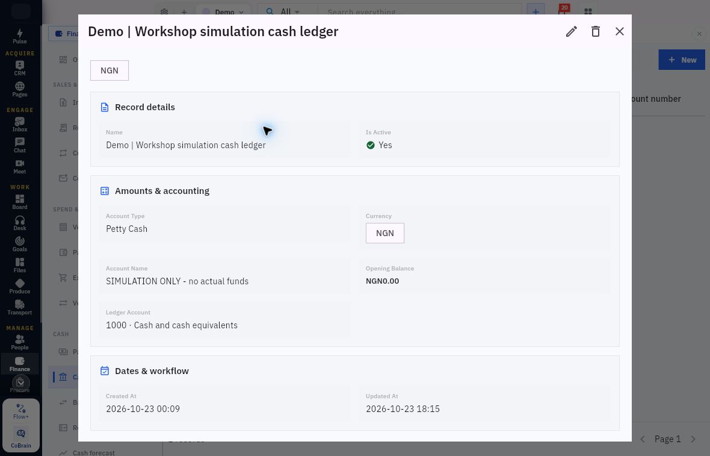Image resolution: width=710 pixels, height=456 pixels.
Task: Select the Petty Cash account type value
Action: coord(127,229)
